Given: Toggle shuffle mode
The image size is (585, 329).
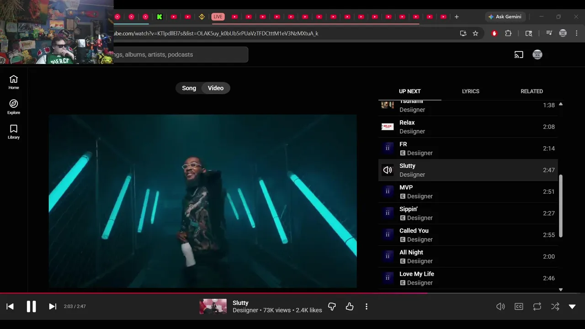Looking at the screenshot, I should click(x=555, y=307).
